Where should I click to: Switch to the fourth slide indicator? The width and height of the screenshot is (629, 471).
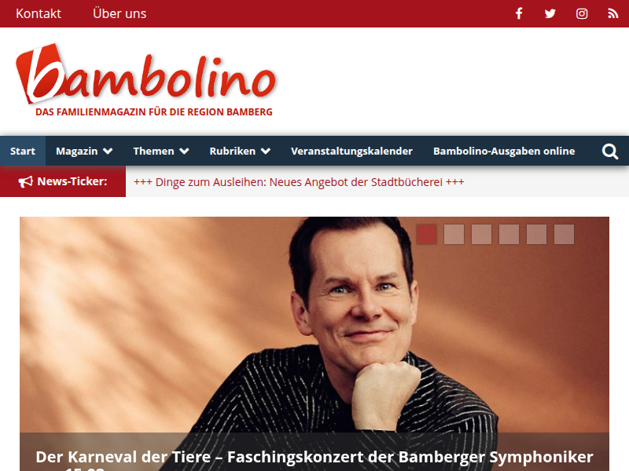coord(509,234)
